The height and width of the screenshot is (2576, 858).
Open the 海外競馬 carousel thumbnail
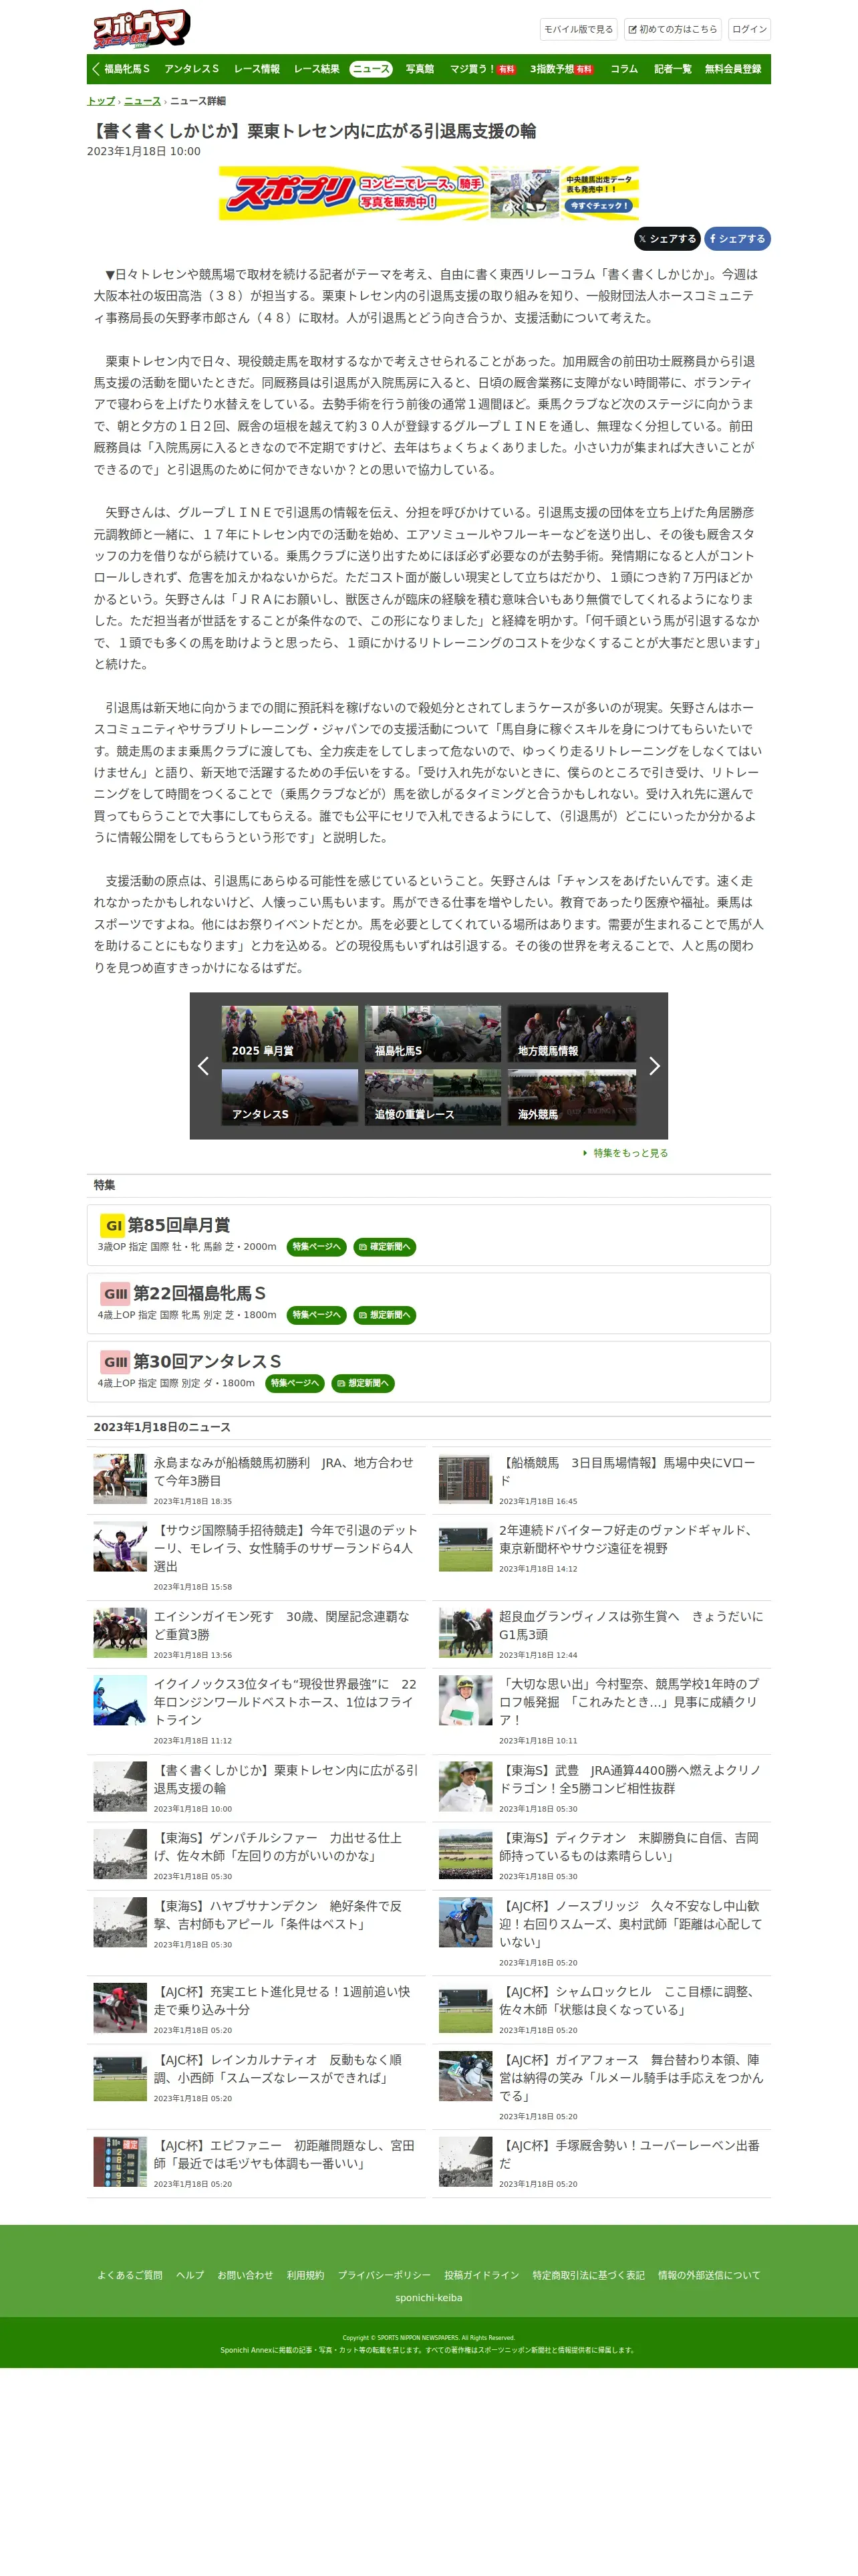tap(571, 1097)
